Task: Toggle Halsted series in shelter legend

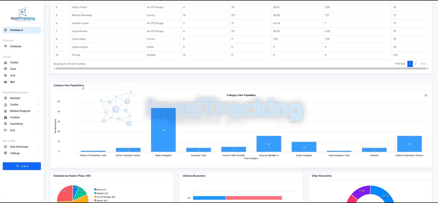Action: coord(102,193)
